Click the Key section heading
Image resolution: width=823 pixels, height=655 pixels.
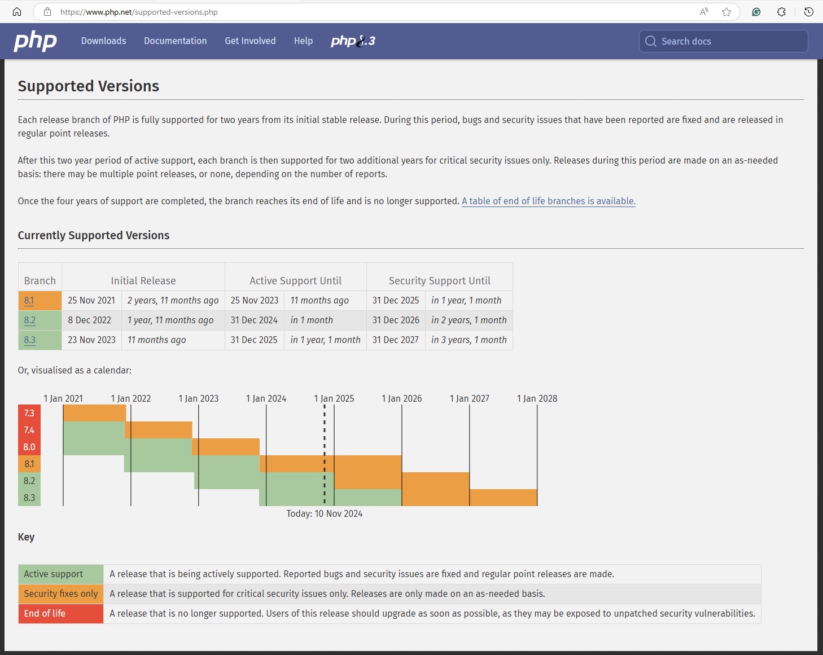[x=26, y=537]
